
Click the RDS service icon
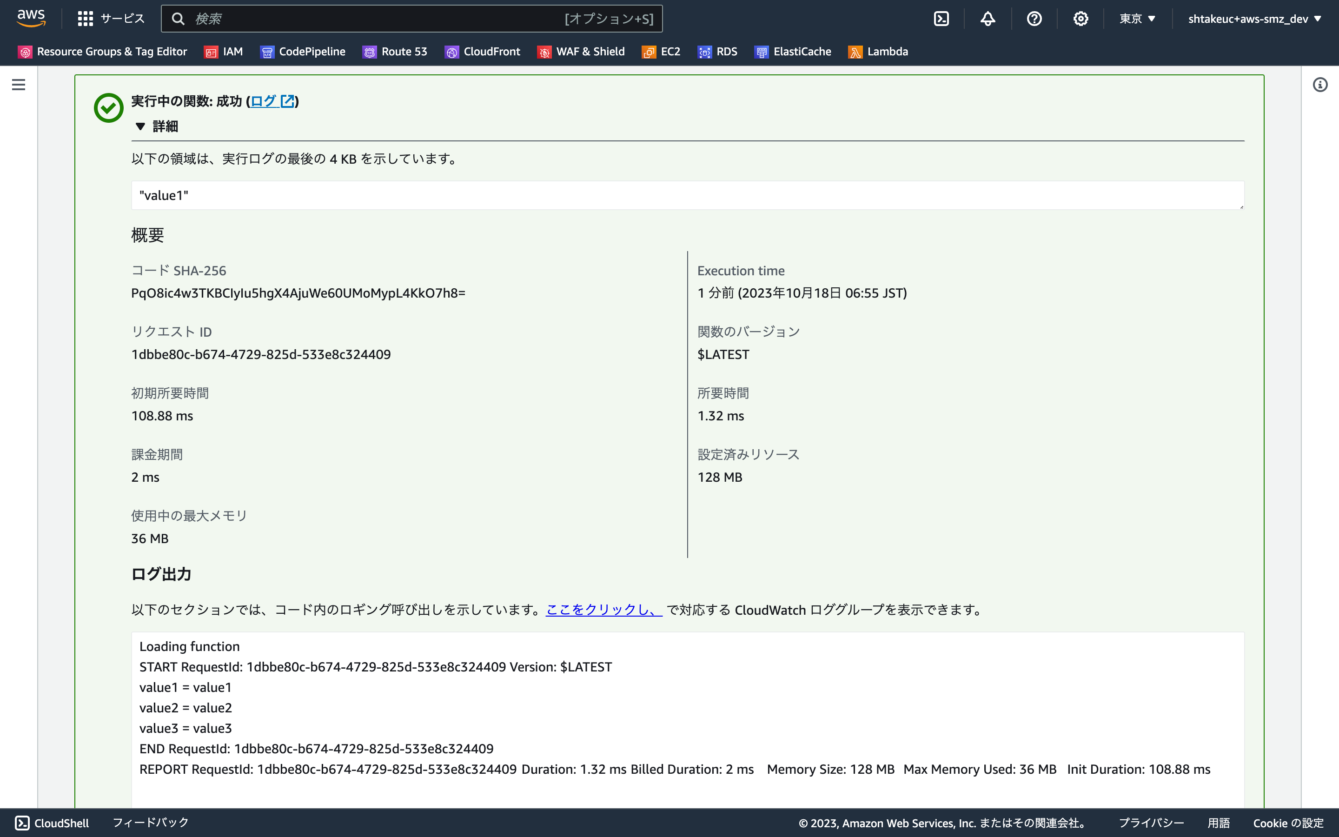pyautogui.click(x=704, y=52)
